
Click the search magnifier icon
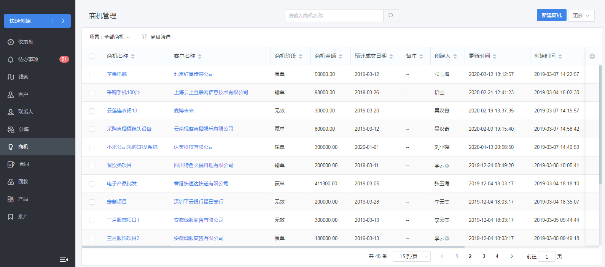point(391,16)
